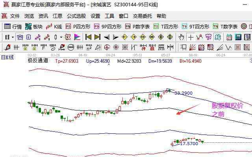Open the 公式选股 menu

pos(76,16)
